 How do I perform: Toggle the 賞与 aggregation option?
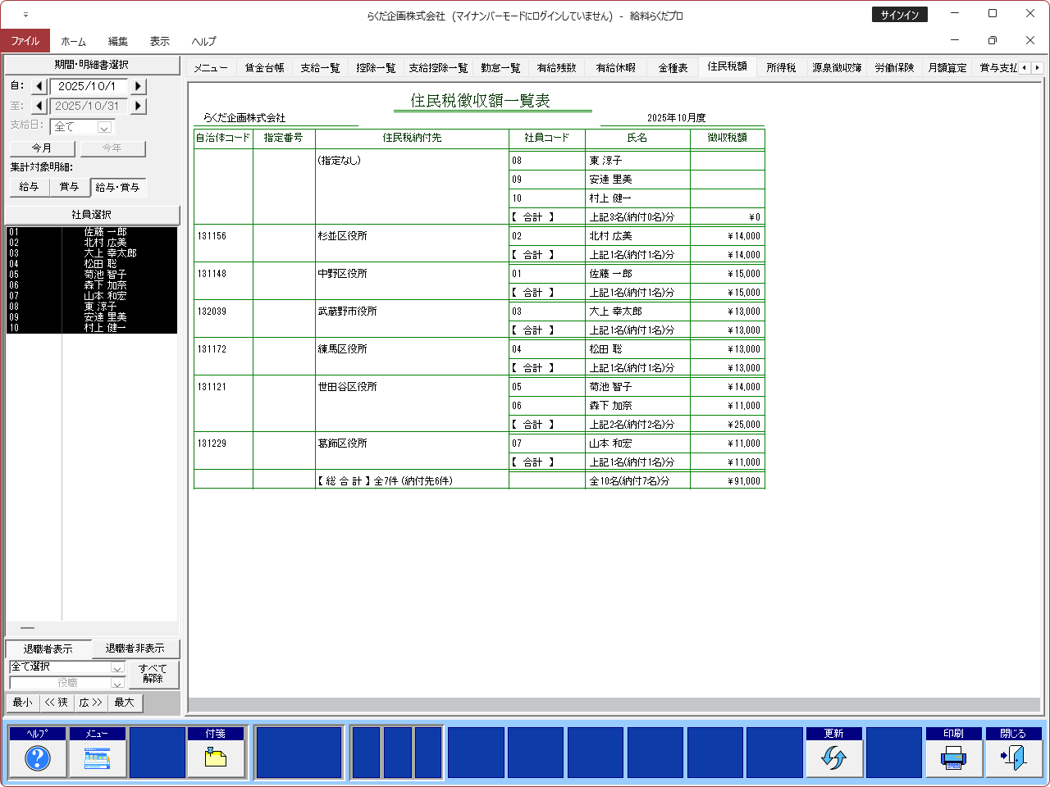(x=69, y=187)
